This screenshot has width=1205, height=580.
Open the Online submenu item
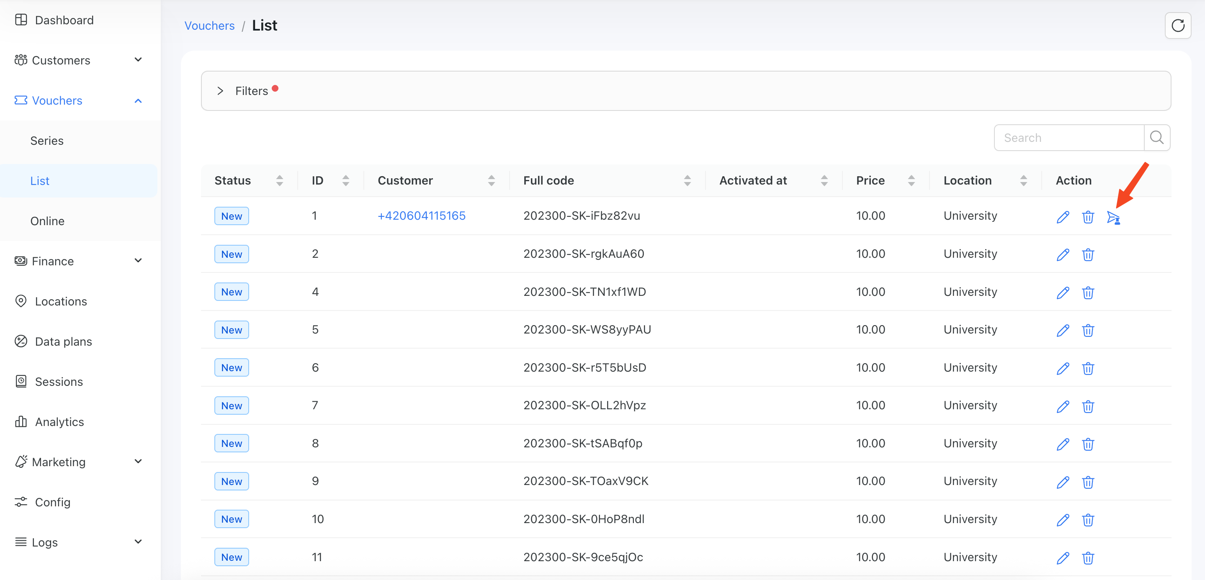click(x=47, y=221)
